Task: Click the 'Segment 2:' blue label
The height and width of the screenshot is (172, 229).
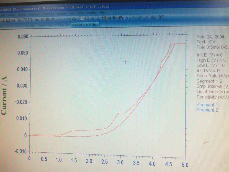Action: click(x=207, y=110)
